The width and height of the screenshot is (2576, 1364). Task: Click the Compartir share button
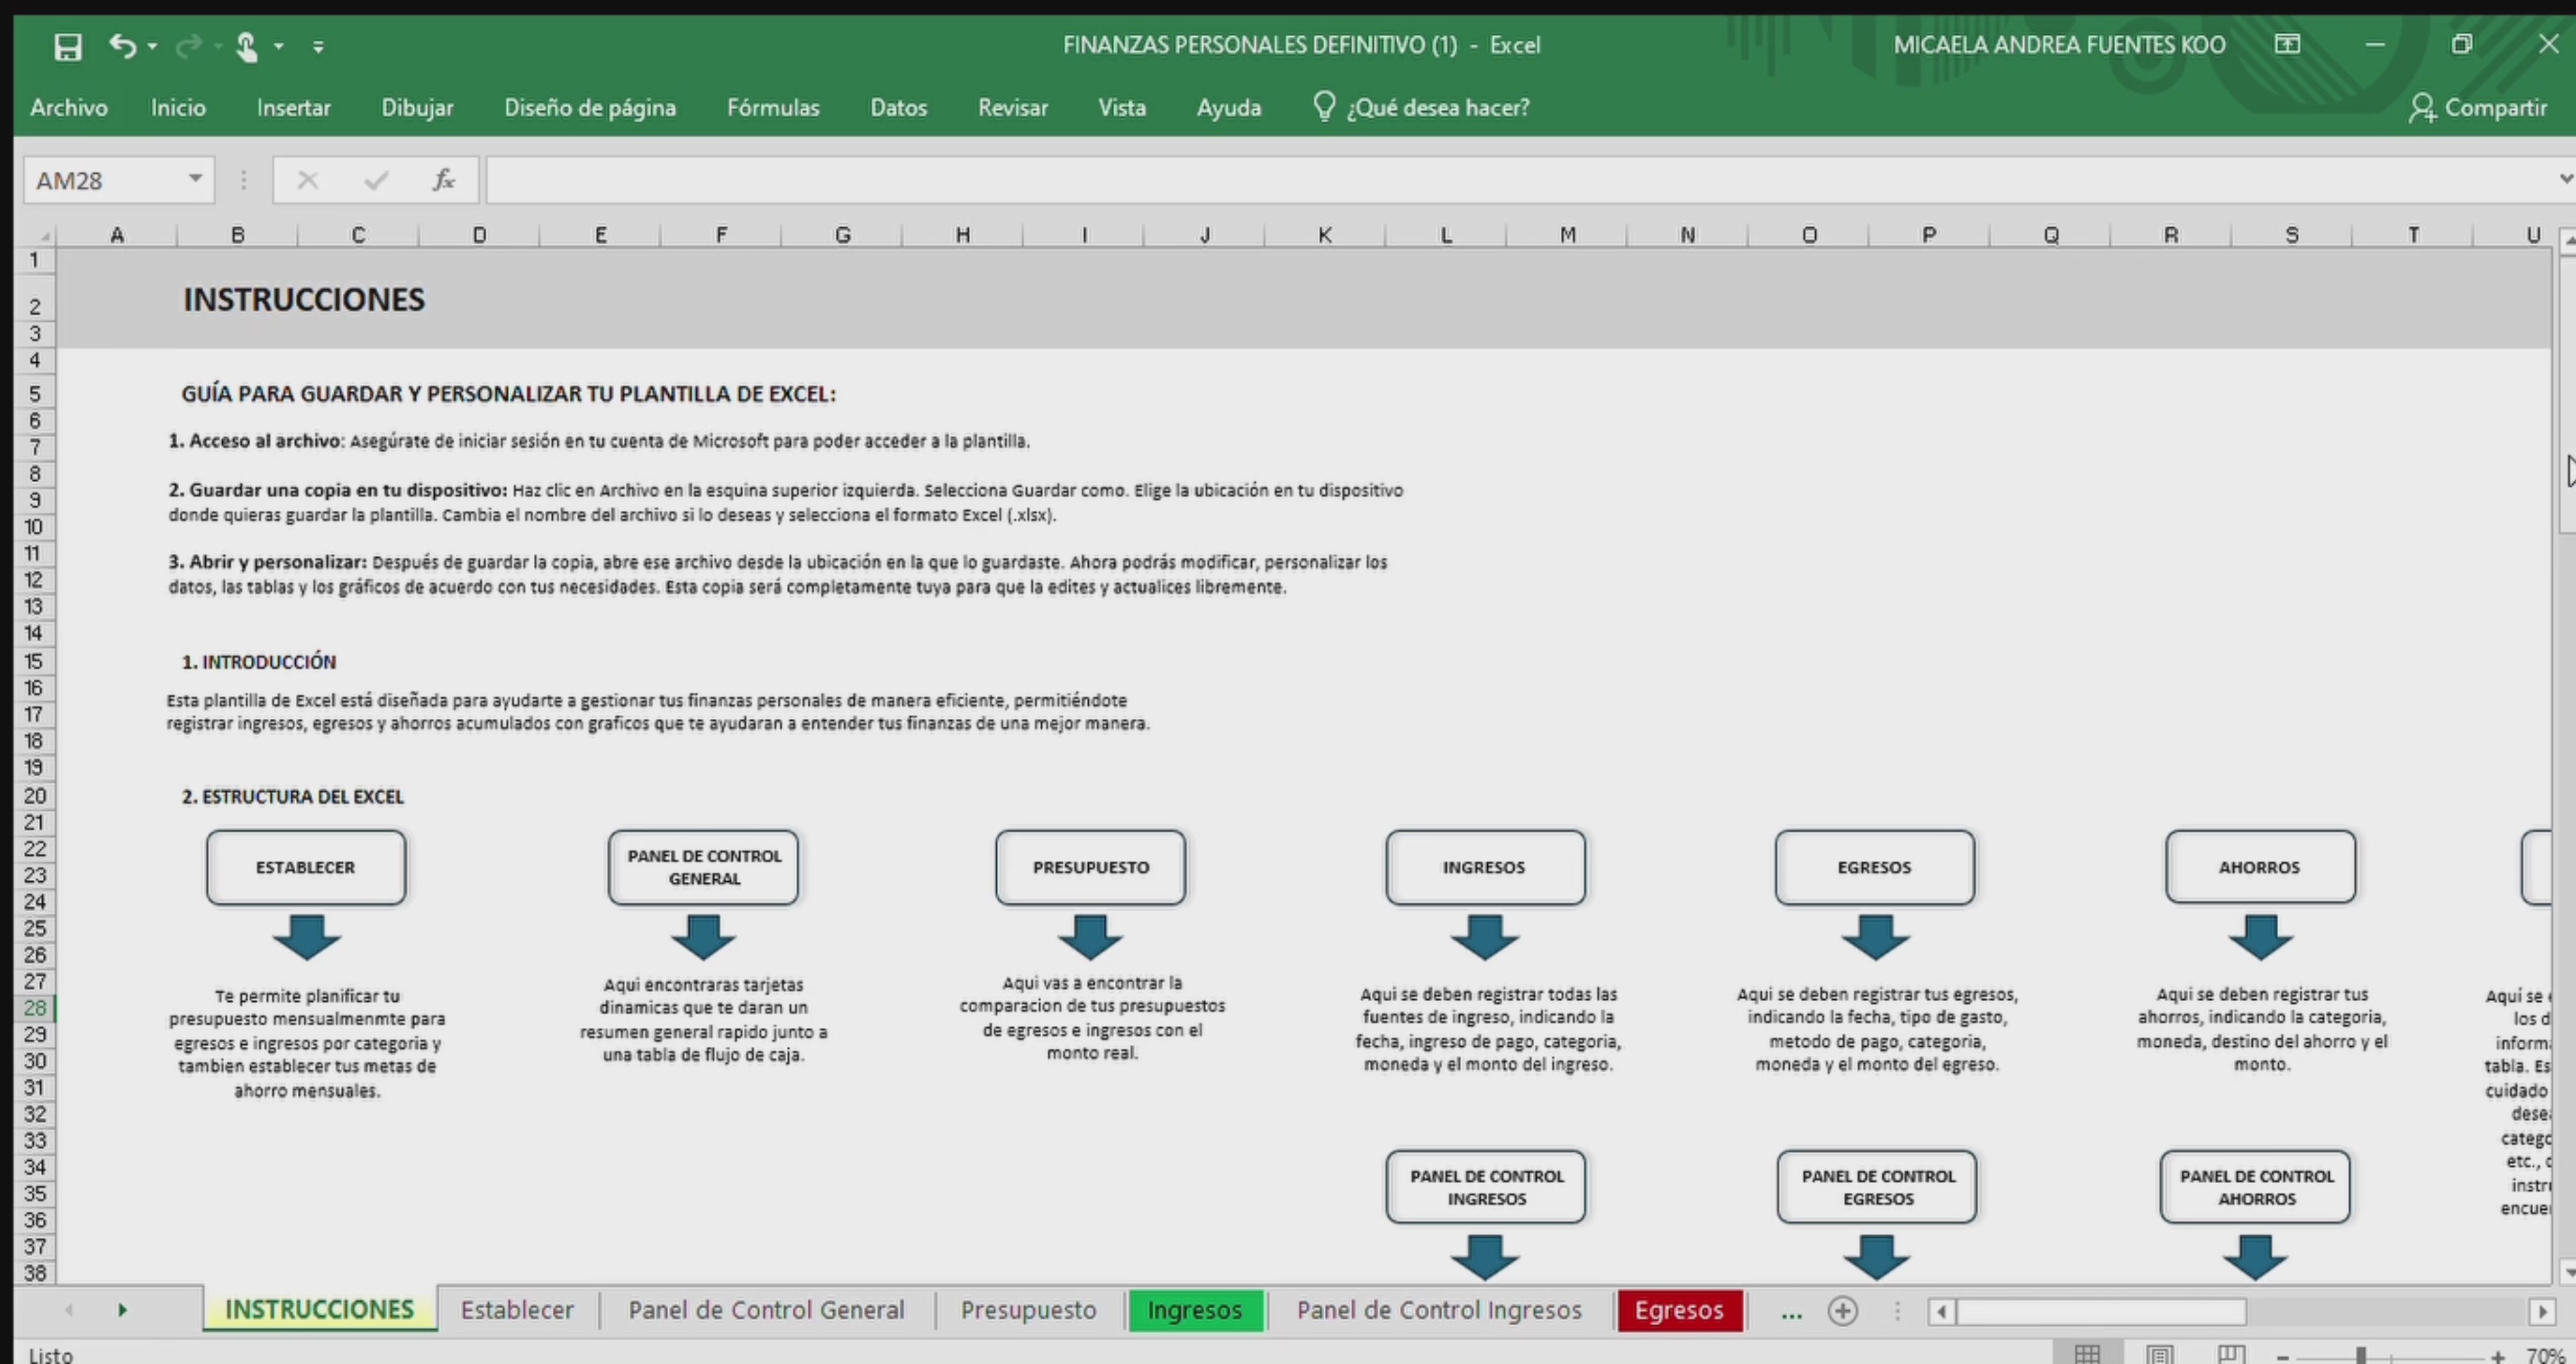[2478, 107]
